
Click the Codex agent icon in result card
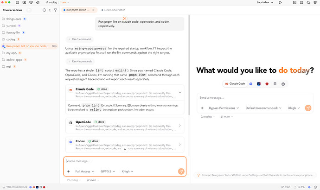(x=70, y=142)
